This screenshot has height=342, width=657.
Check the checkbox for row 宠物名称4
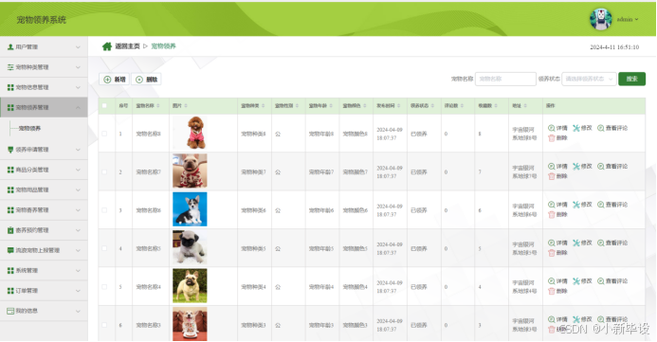coord(104,287)
